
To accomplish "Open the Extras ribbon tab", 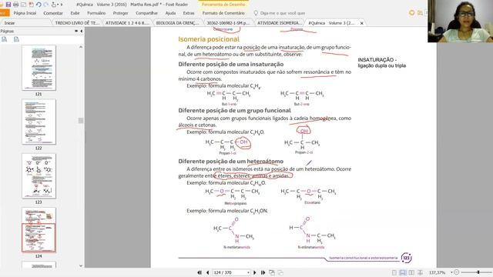I will tap(189, 13).
